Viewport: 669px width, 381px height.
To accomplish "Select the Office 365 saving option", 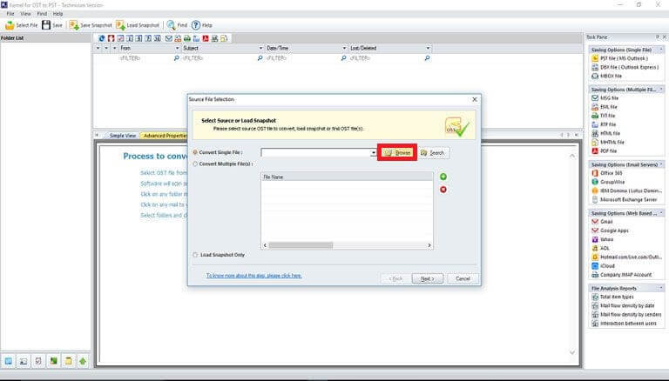I will coord(611,173).
